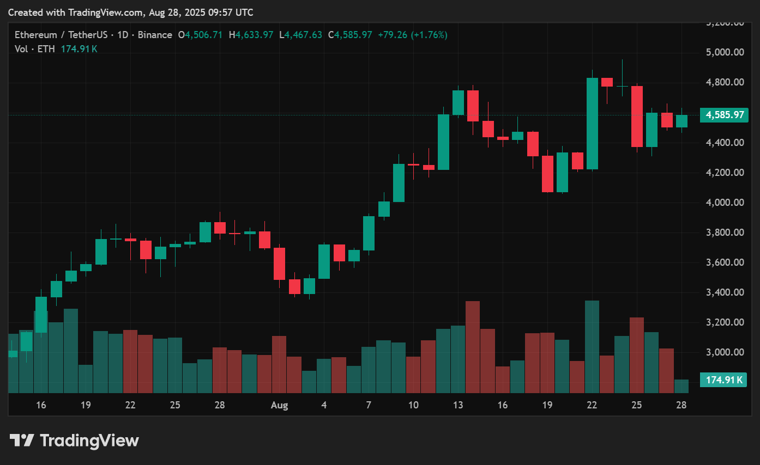The height and width of the screenshot is (465, 760).
Task: Select the tall green candle near Aug 22
Action: (x=592, y=123)
